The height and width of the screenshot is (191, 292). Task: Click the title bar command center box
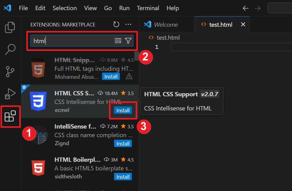280,8
